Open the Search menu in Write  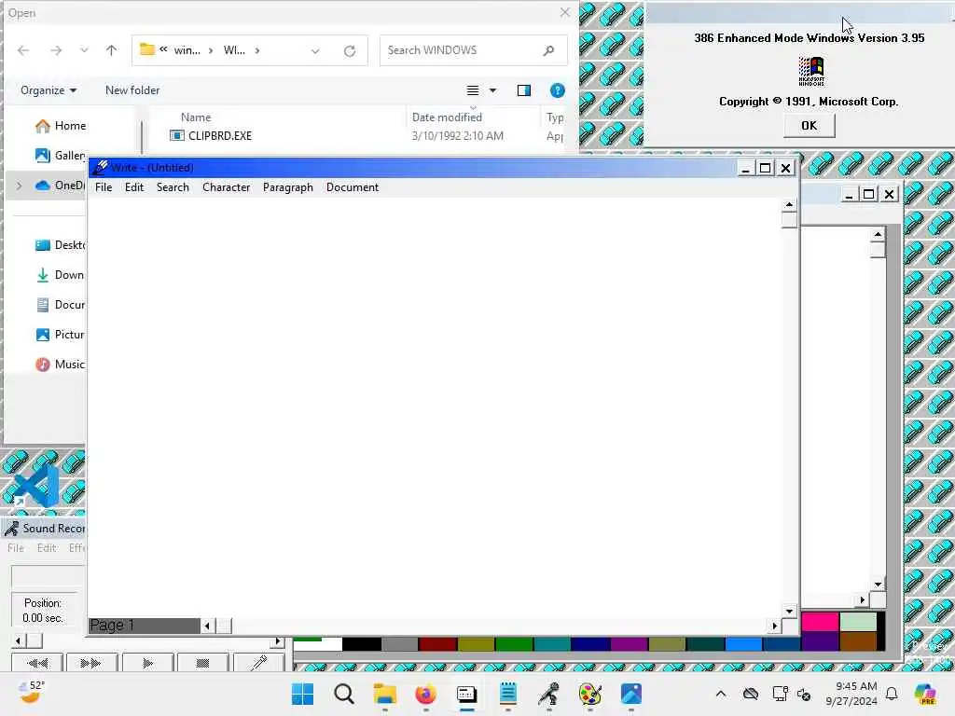click(173, 187)
